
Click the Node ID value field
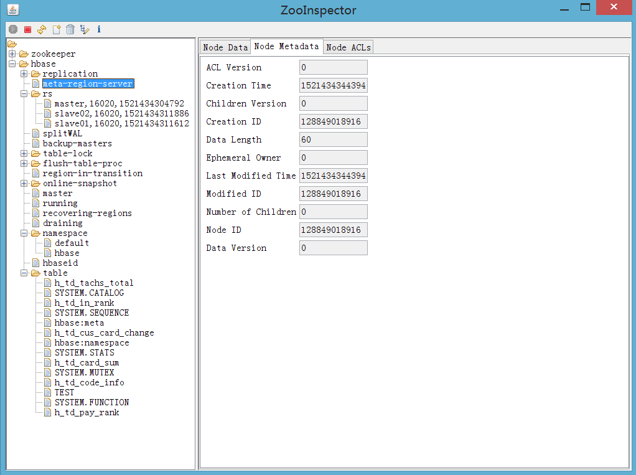334,230
